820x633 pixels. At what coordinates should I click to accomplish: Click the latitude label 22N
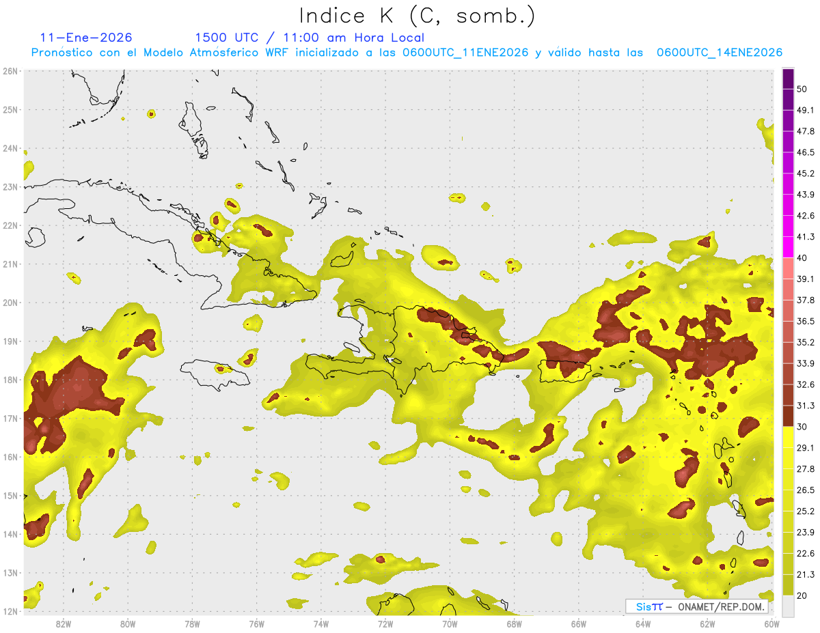coord(10,225)
